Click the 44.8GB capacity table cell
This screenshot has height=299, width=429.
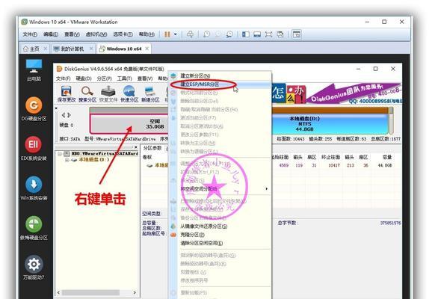coord(385,165)
